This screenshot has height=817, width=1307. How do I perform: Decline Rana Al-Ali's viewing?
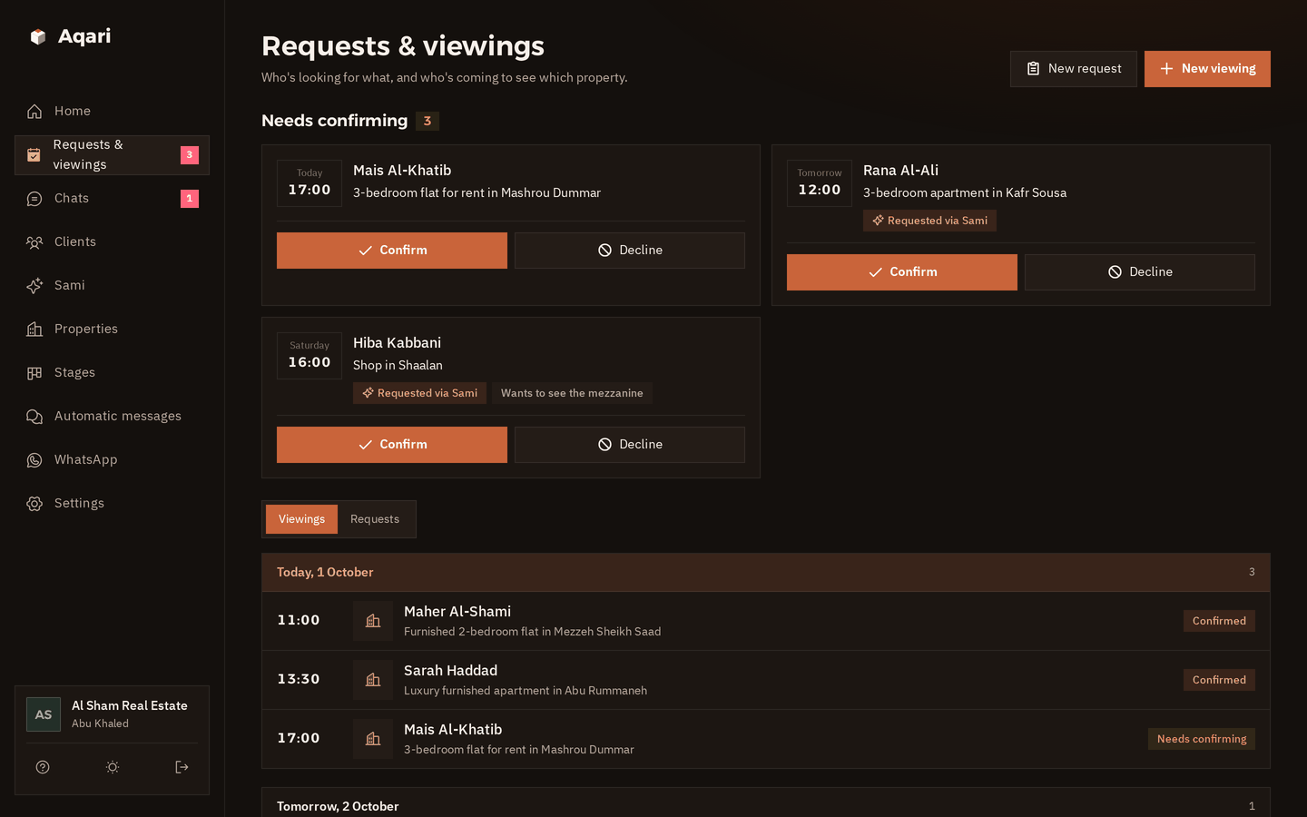(1140, 272)
